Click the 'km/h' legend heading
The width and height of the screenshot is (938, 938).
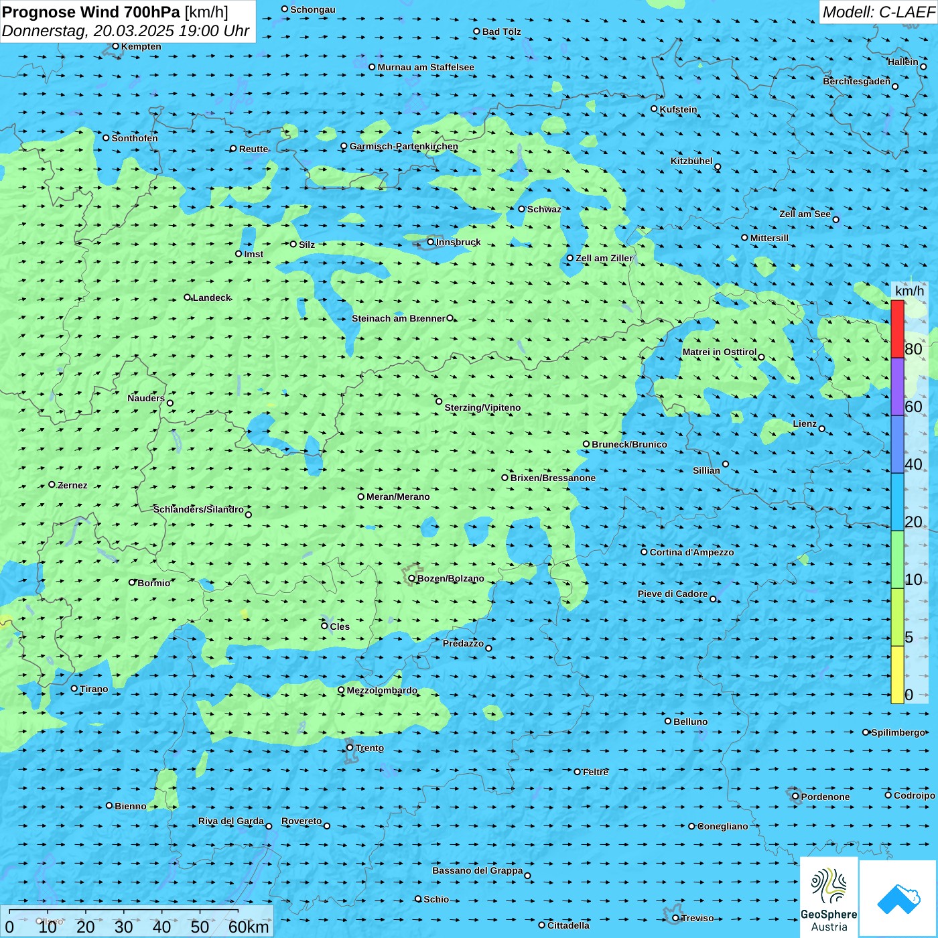pos(909,291)
